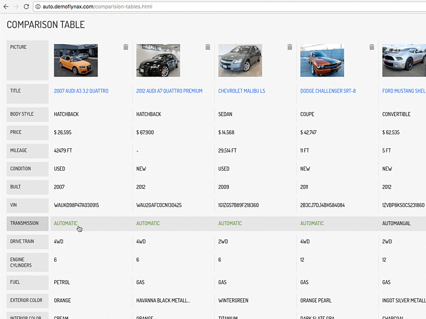Open the 2007 Audi A3 3.2 Quattro link
This screenshot has height=319, width=426.
point(81,91)
